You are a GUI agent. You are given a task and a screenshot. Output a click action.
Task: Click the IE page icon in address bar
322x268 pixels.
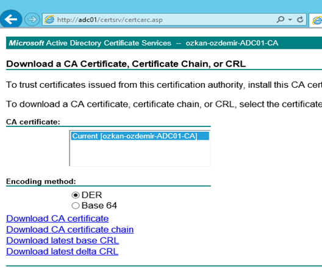[x=49, y=20]
